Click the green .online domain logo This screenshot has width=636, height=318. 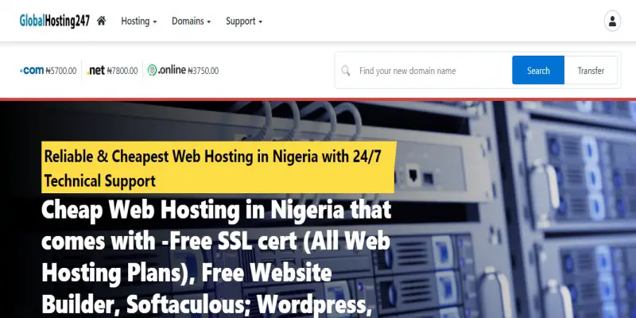click(167, 70)
